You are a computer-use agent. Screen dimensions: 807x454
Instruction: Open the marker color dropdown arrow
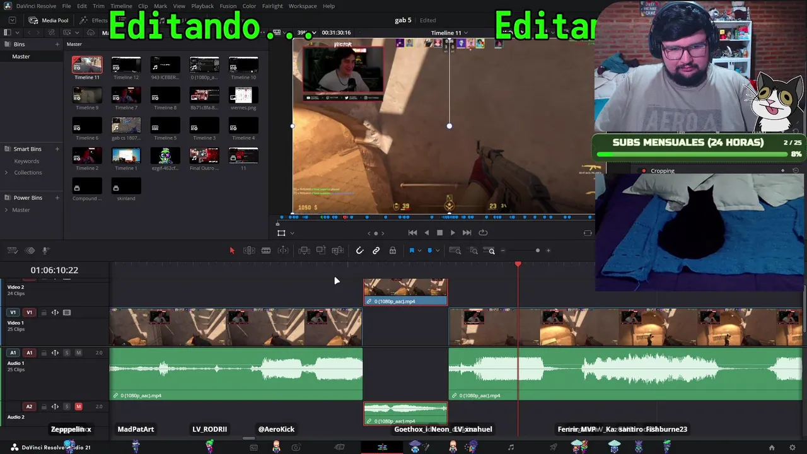click(x=438, y=251)
